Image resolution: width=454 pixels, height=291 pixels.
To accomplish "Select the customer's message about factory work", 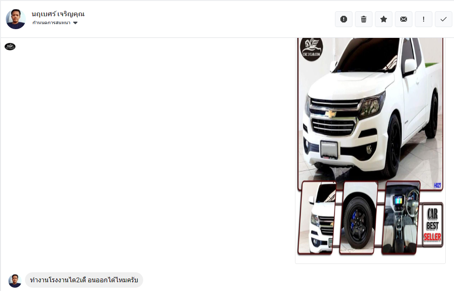I will pos(84,280).
